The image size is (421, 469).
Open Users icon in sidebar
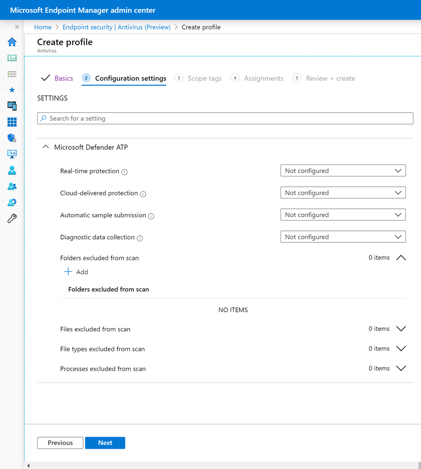coord(12,170)
